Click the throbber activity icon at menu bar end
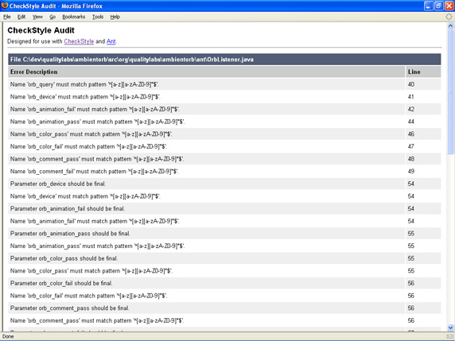Viewport: 455px width, 341px height. tap(449, 17)
